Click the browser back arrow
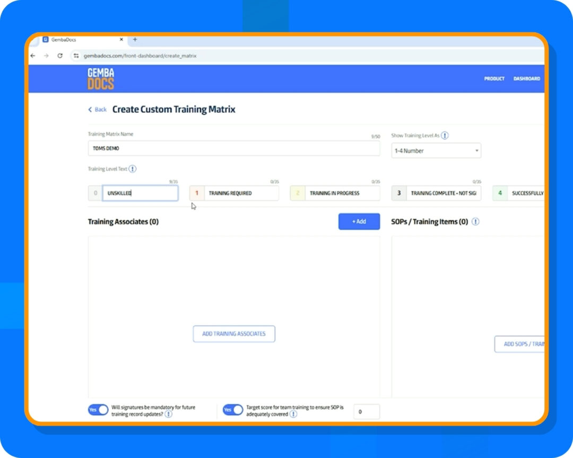The image size is (573, 458). click(33, 56)
